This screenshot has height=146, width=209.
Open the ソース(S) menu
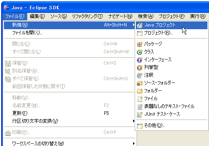pyautogui.click(x=59, y=16)
